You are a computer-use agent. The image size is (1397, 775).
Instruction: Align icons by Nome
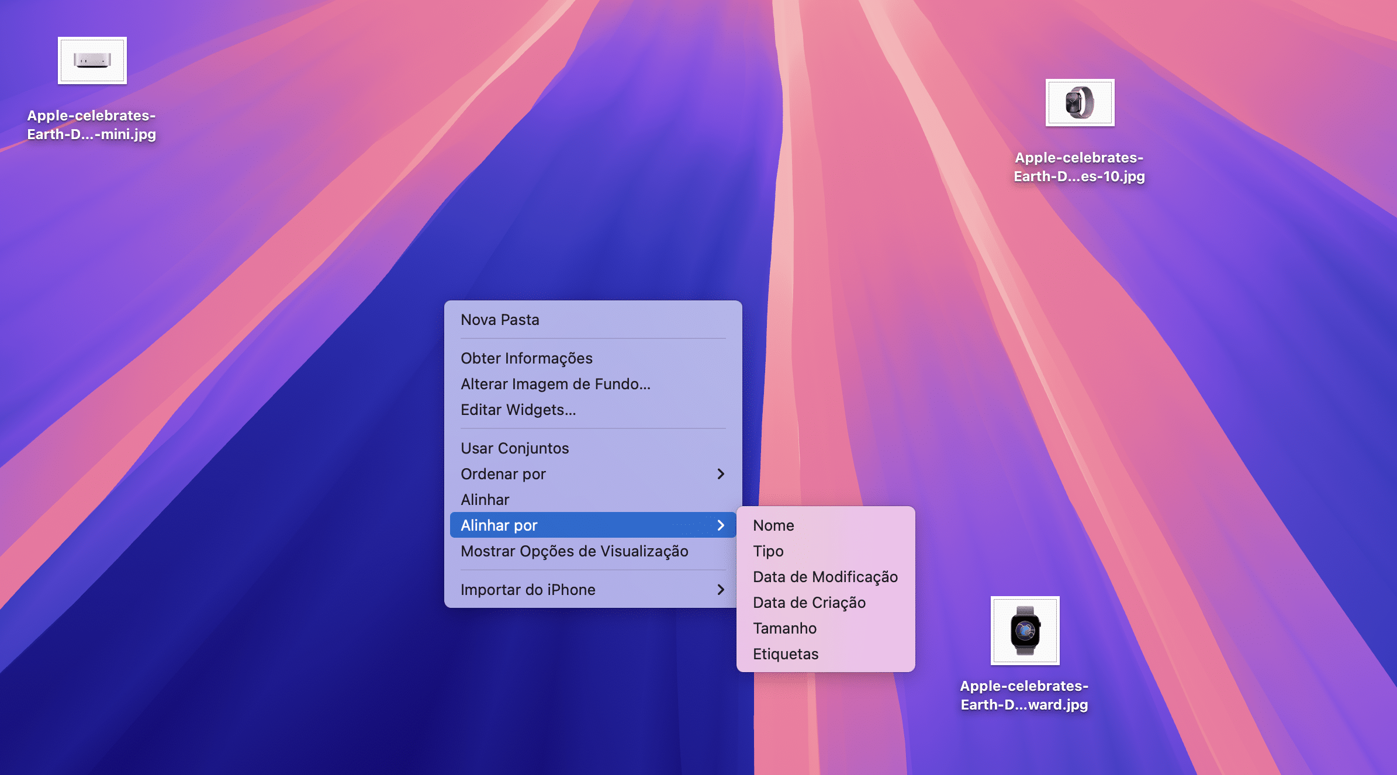(x=825, y=525)
